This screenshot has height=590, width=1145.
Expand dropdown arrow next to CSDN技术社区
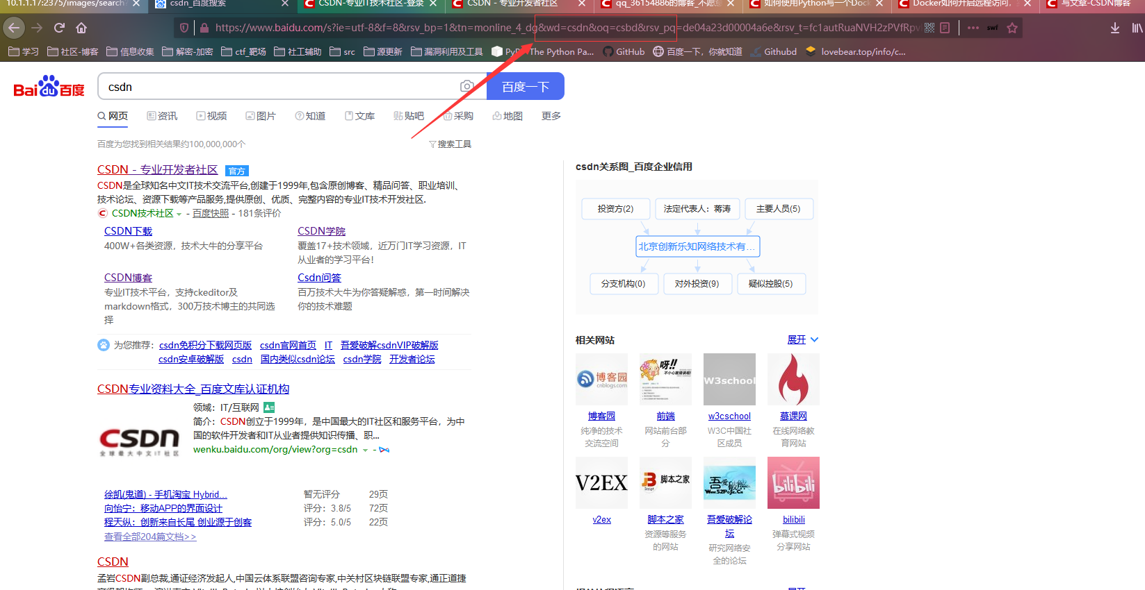tap(179, 214)
